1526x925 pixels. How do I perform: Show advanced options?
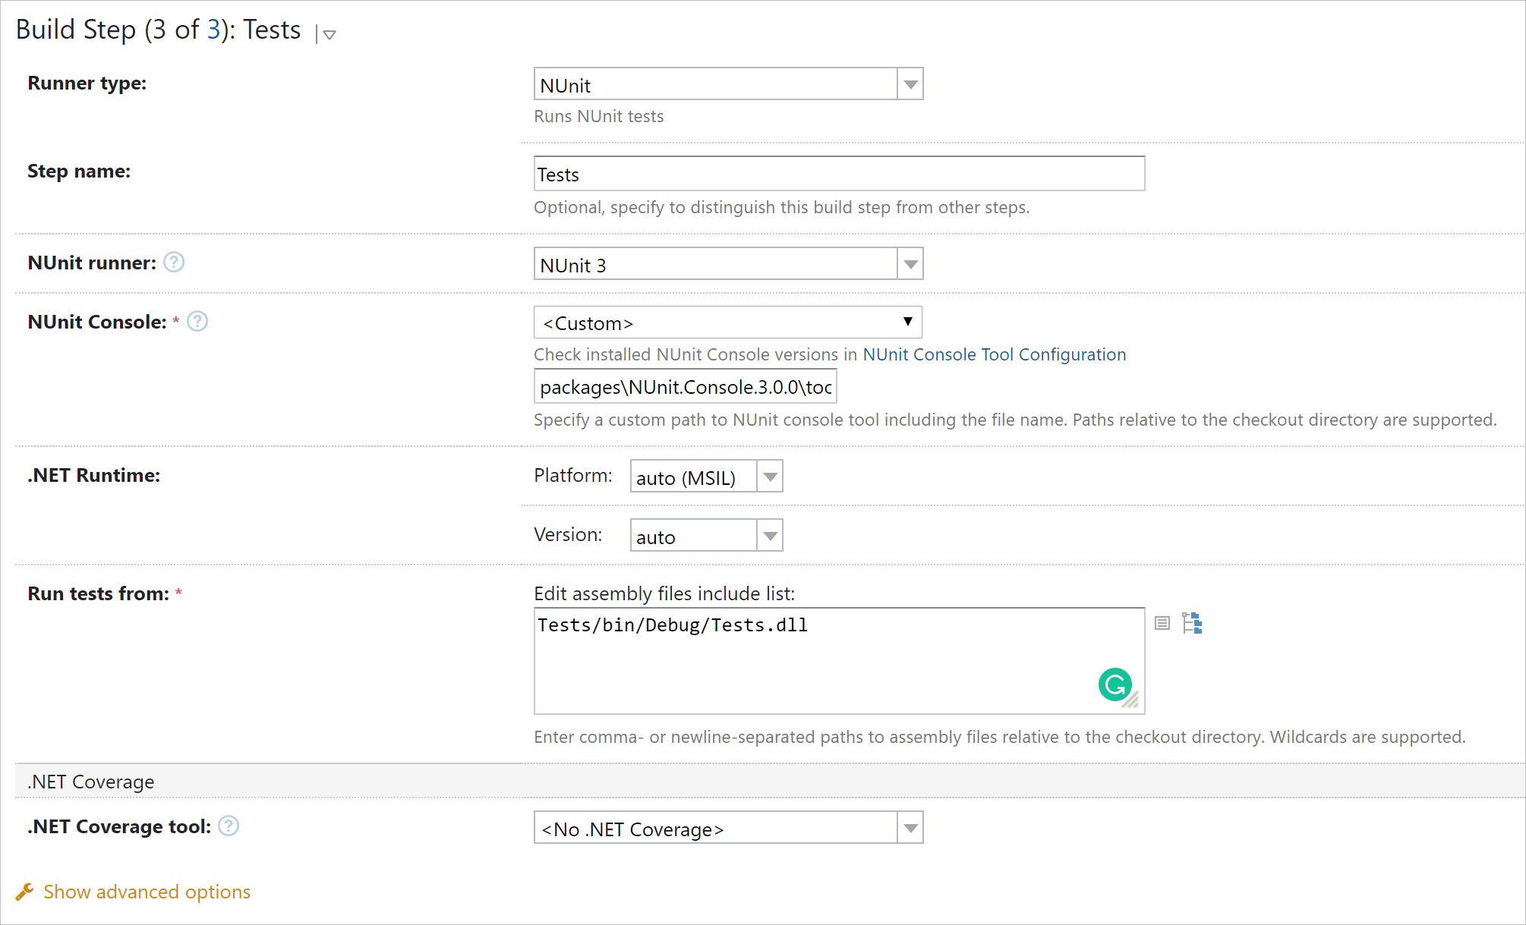click(147, 892)
